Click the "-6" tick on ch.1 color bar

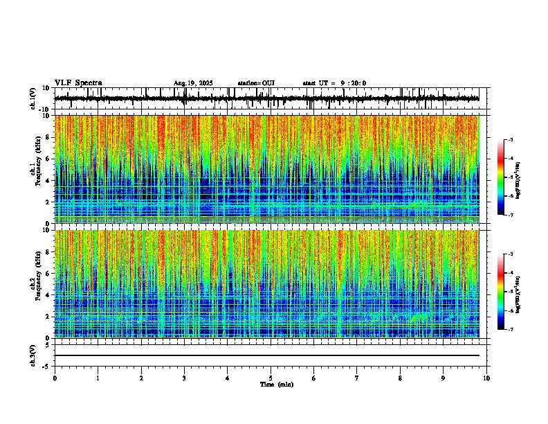tap(510, 196)
